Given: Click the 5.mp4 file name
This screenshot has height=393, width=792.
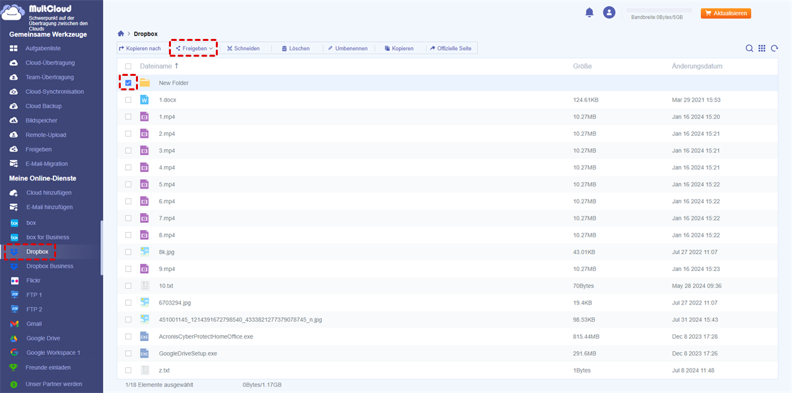Looking at the screenshot, I should [x=167, y=184].
